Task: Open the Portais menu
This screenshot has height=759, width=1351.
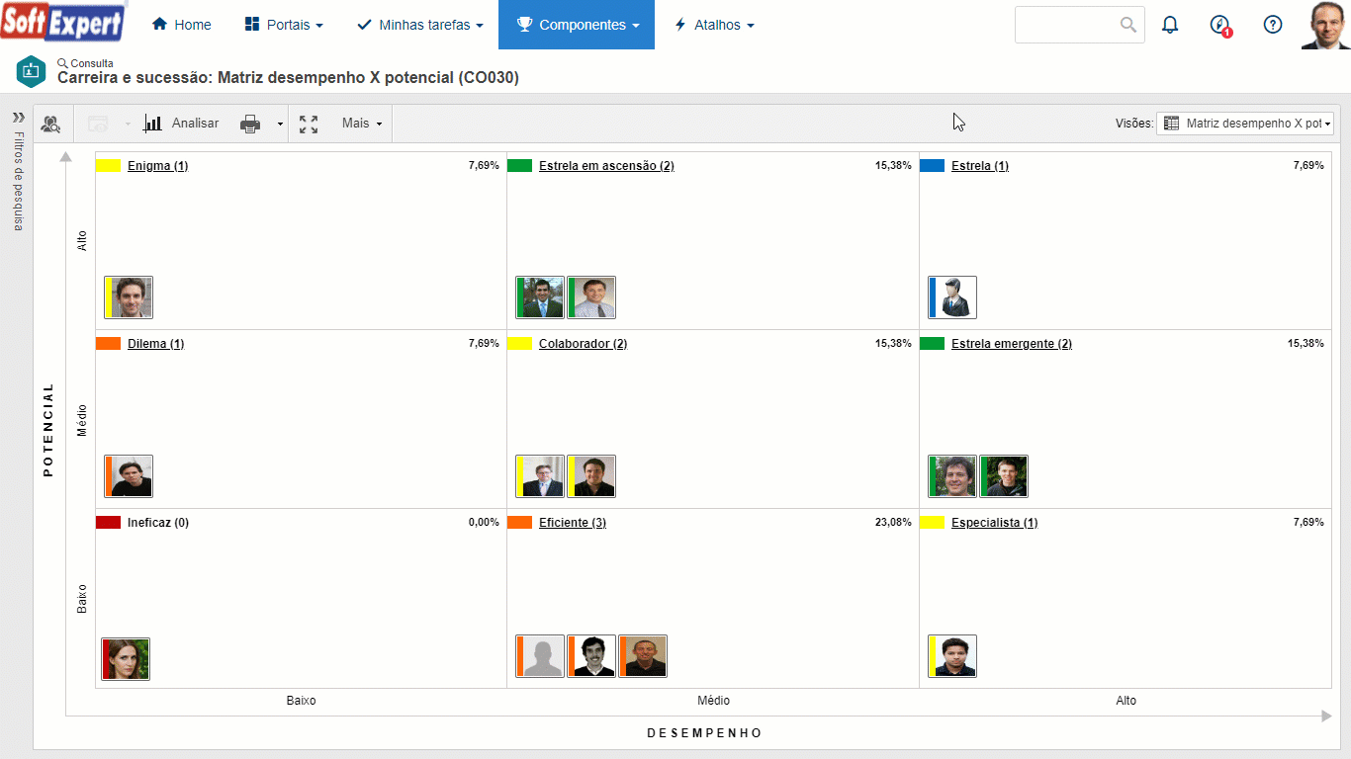Action: point(284,25)
